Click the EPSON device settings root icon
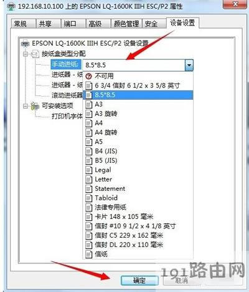 [x=26, y=44]
